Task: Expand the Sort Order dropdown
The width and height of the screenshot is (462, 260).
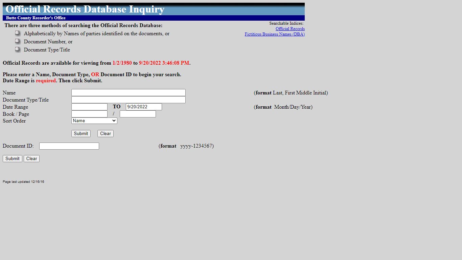Action: pyautogui.click(x=94, y=121)
